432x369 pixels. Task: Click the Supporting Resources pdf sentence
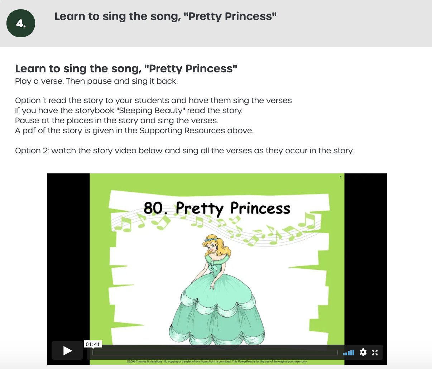[134, 131]
